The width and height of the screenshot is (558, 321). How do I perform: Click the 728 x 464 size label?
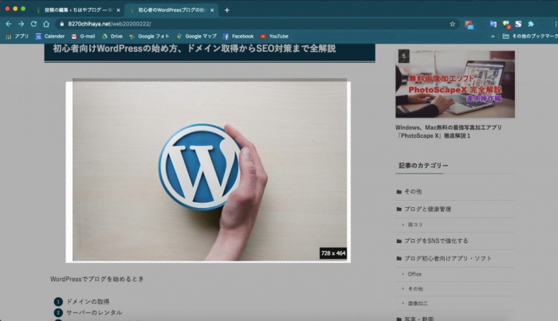333,253
